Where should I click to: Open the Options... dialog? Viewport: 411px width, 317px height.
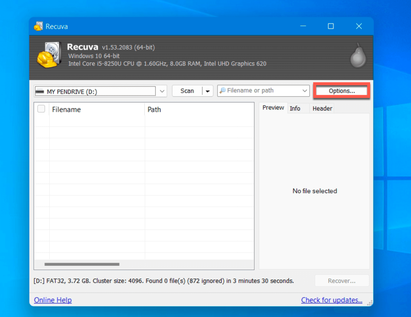(342, 91)
